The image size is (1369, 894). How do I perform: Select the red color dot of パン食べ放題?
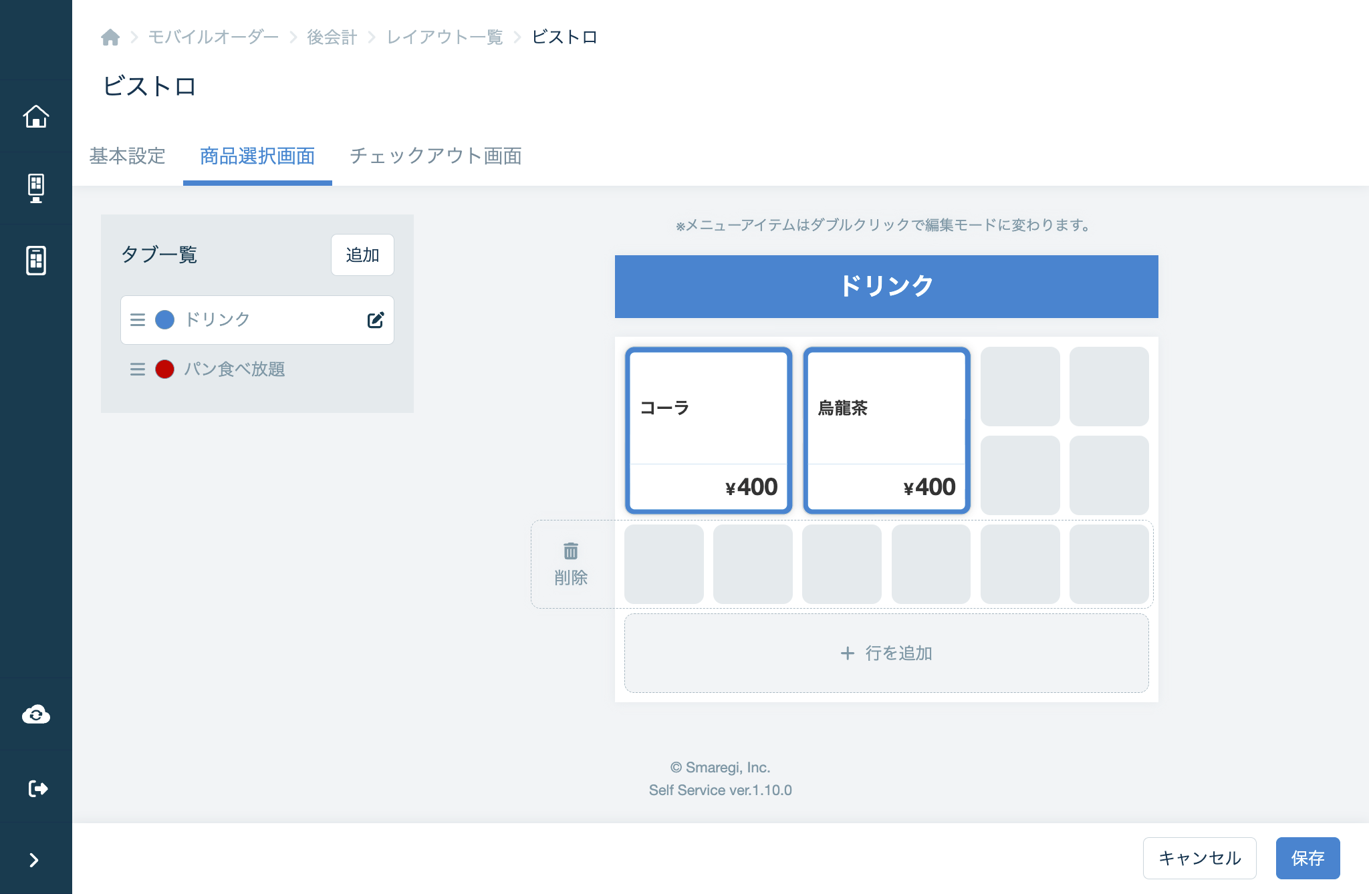coord(164,369)
